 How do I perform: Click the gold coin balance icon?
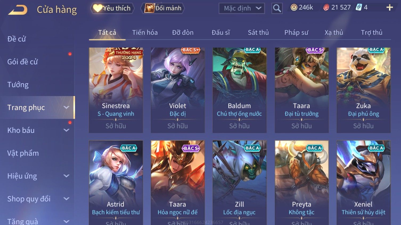[294, 7]
